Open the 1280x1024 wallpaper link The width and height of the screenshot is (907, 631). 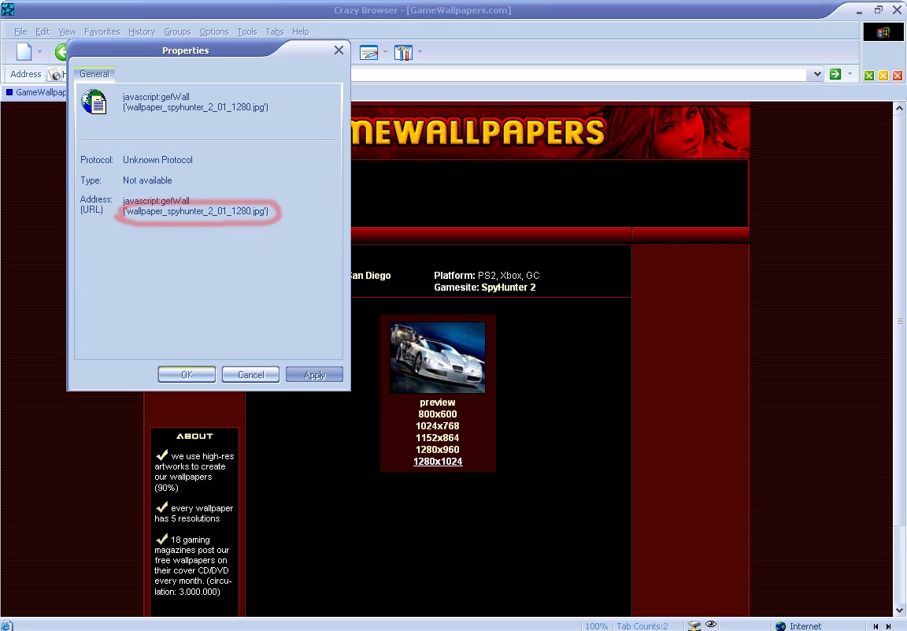[438, 462]
